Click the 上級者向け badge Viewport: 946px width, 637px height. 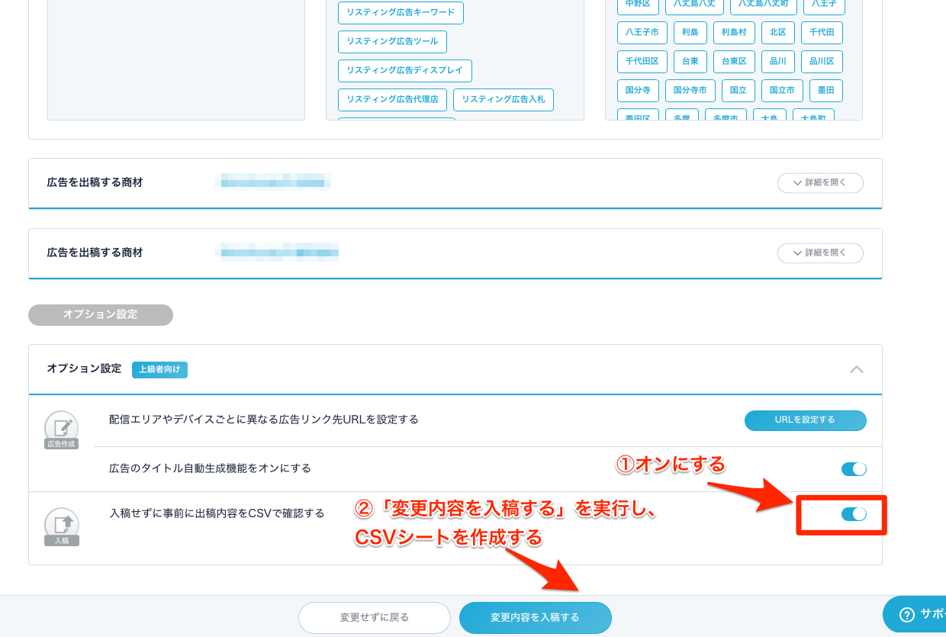click(x=159, y=369)
